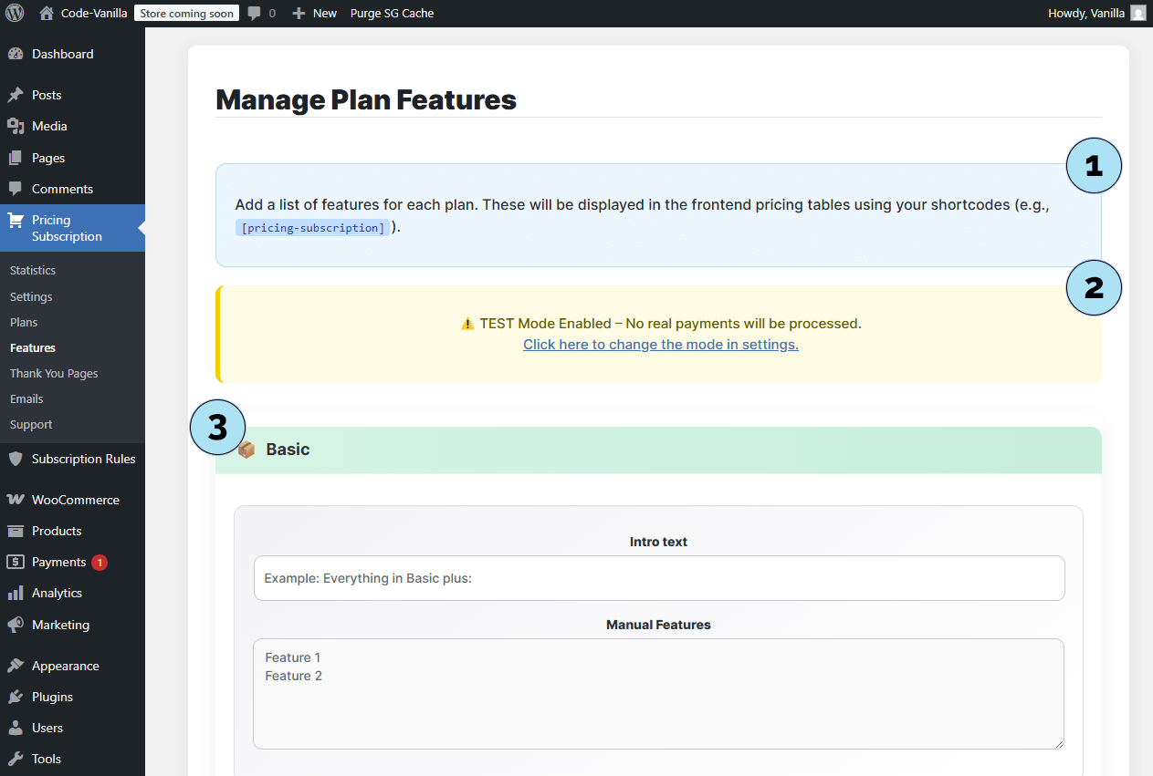The height and width of the screenshot is (776, 1153).
Task: Click the Marketing megaphone icon
Action: 16,625
